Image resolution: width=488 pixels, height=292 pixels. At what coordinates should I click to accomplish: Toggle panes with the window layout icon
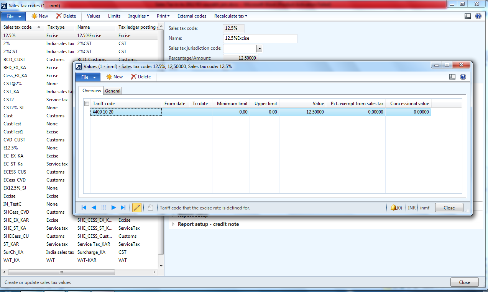point(452,76)
